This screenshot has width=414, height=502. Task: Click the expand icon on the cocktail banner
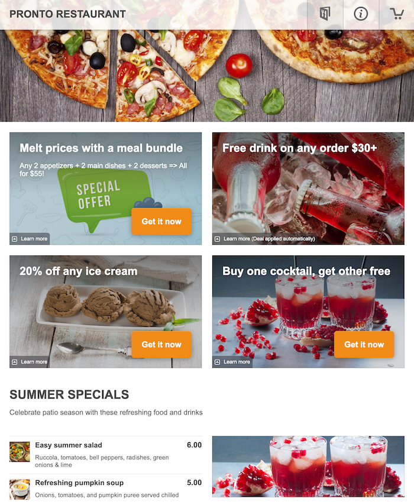pyautogui.click(x=218, y=362)
